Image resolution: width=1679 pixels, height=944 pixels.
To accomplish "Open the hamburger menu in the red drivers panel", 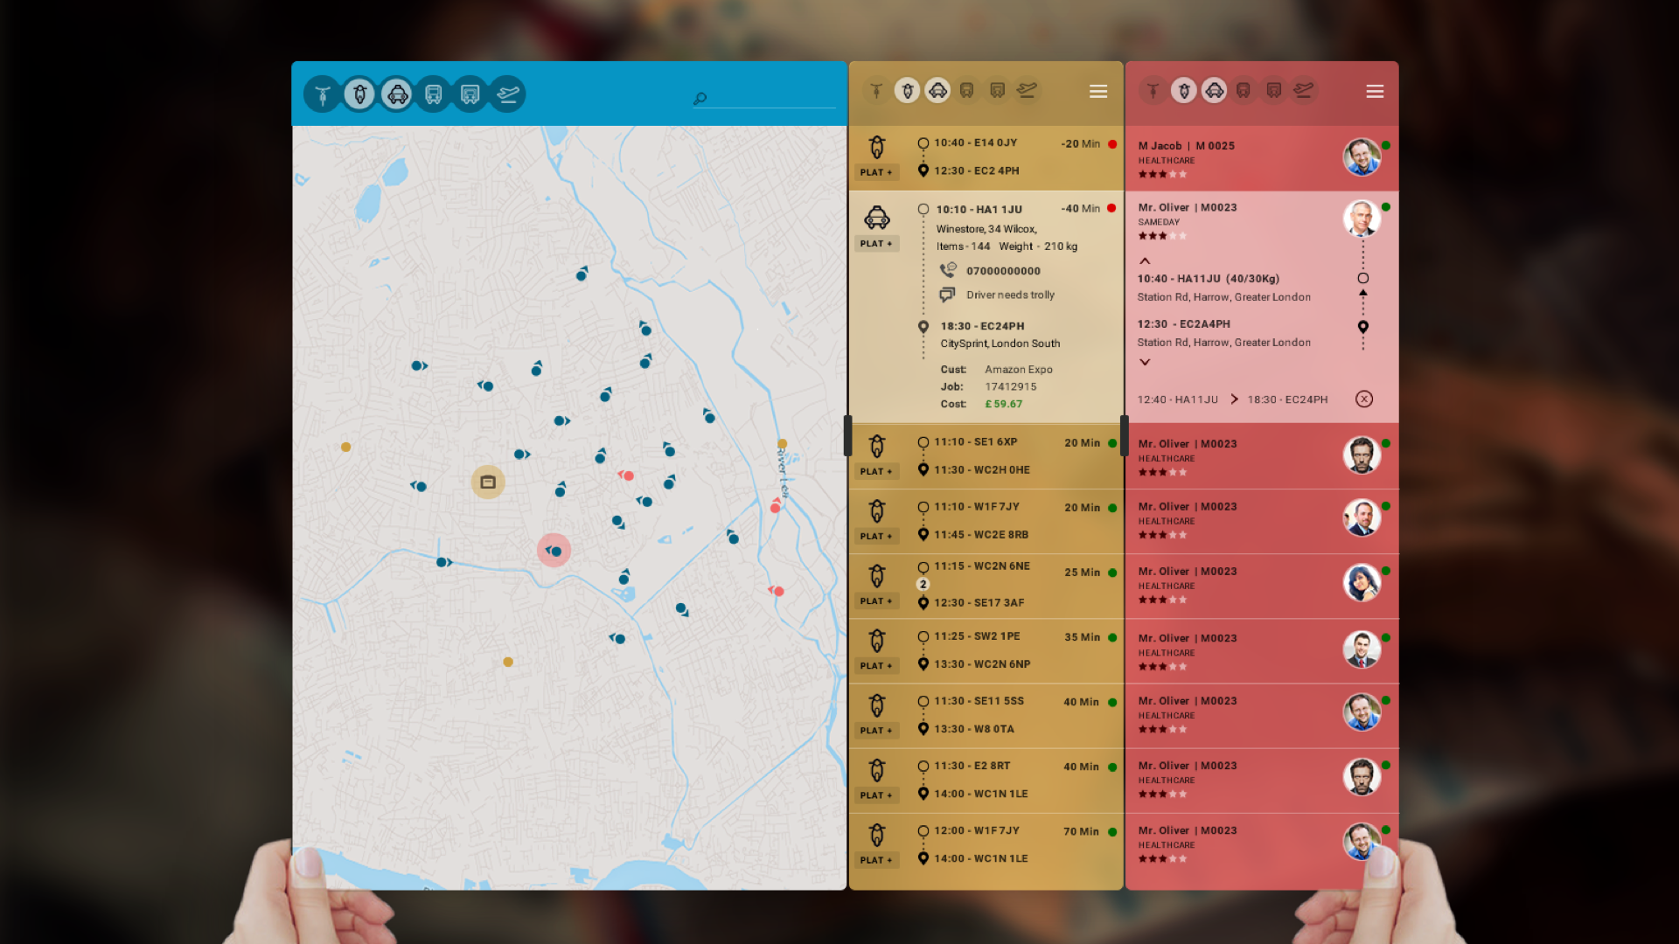I will coord(1375,92).
